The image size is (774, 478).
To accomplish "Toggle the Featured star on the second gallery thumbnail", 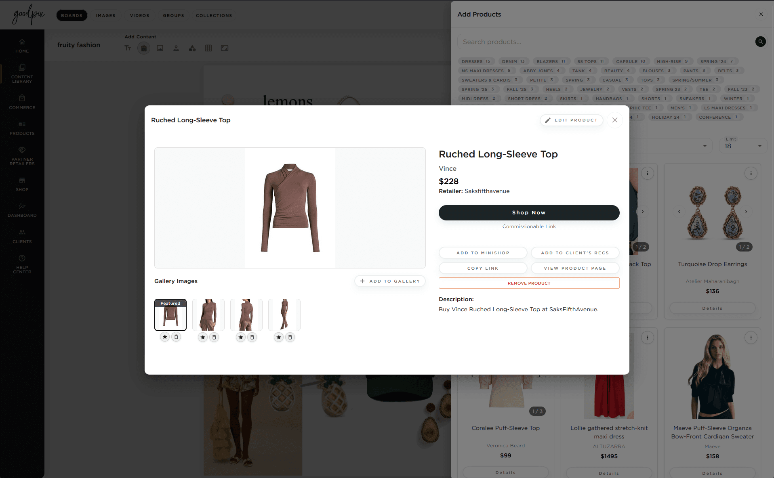I will (202, 337).
